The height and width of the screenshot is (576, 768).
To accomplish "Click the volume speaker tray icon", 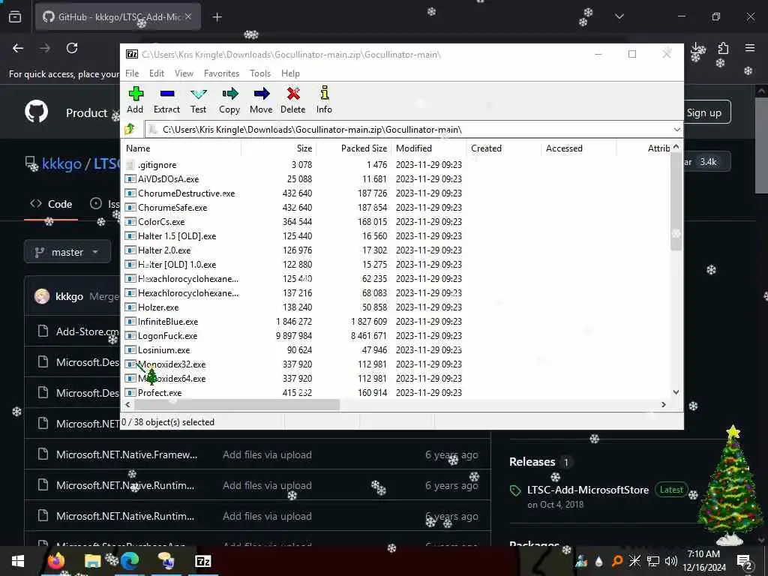I will (x=671, y=561).
